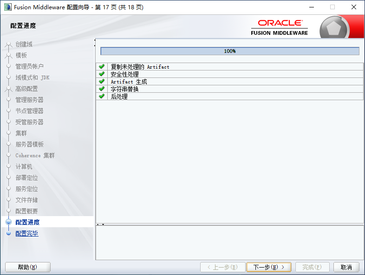This screenshot has width=365, height=275.
Task: Click the green checkmark beside Artifact 生成
Action: click(x=102, y=82)
